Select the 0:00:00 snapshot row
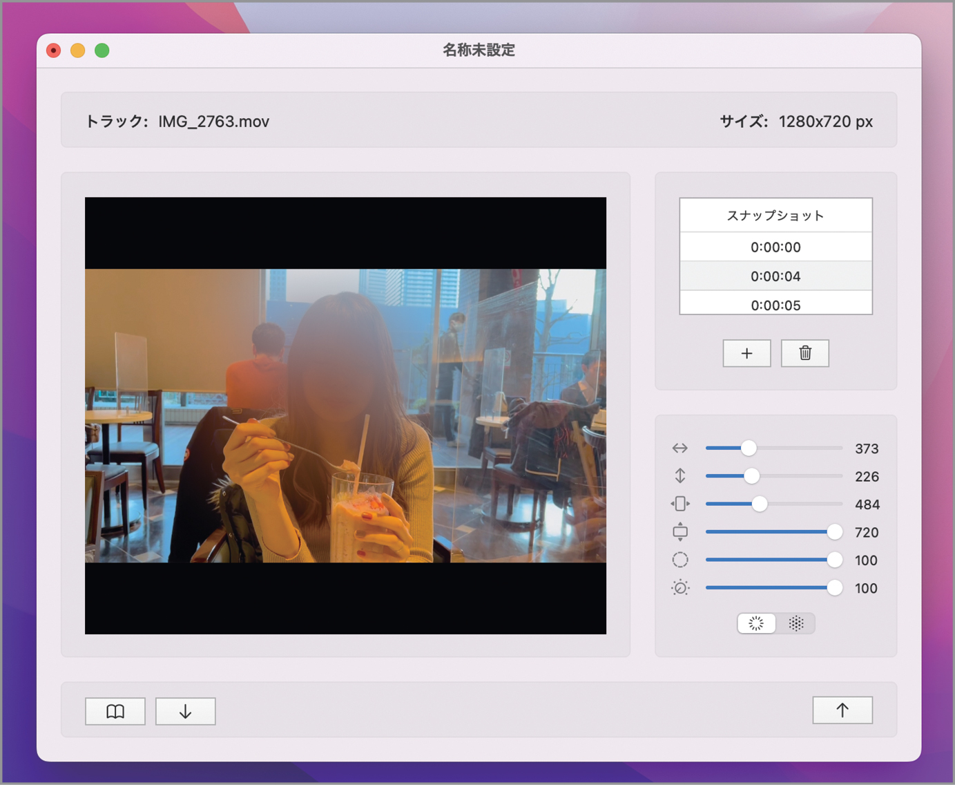Image resolution: width=955 pixels, height=785 pixels. 775,247
